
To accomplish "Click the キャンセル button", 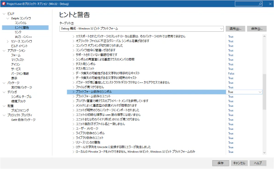I will click(239, 163).
